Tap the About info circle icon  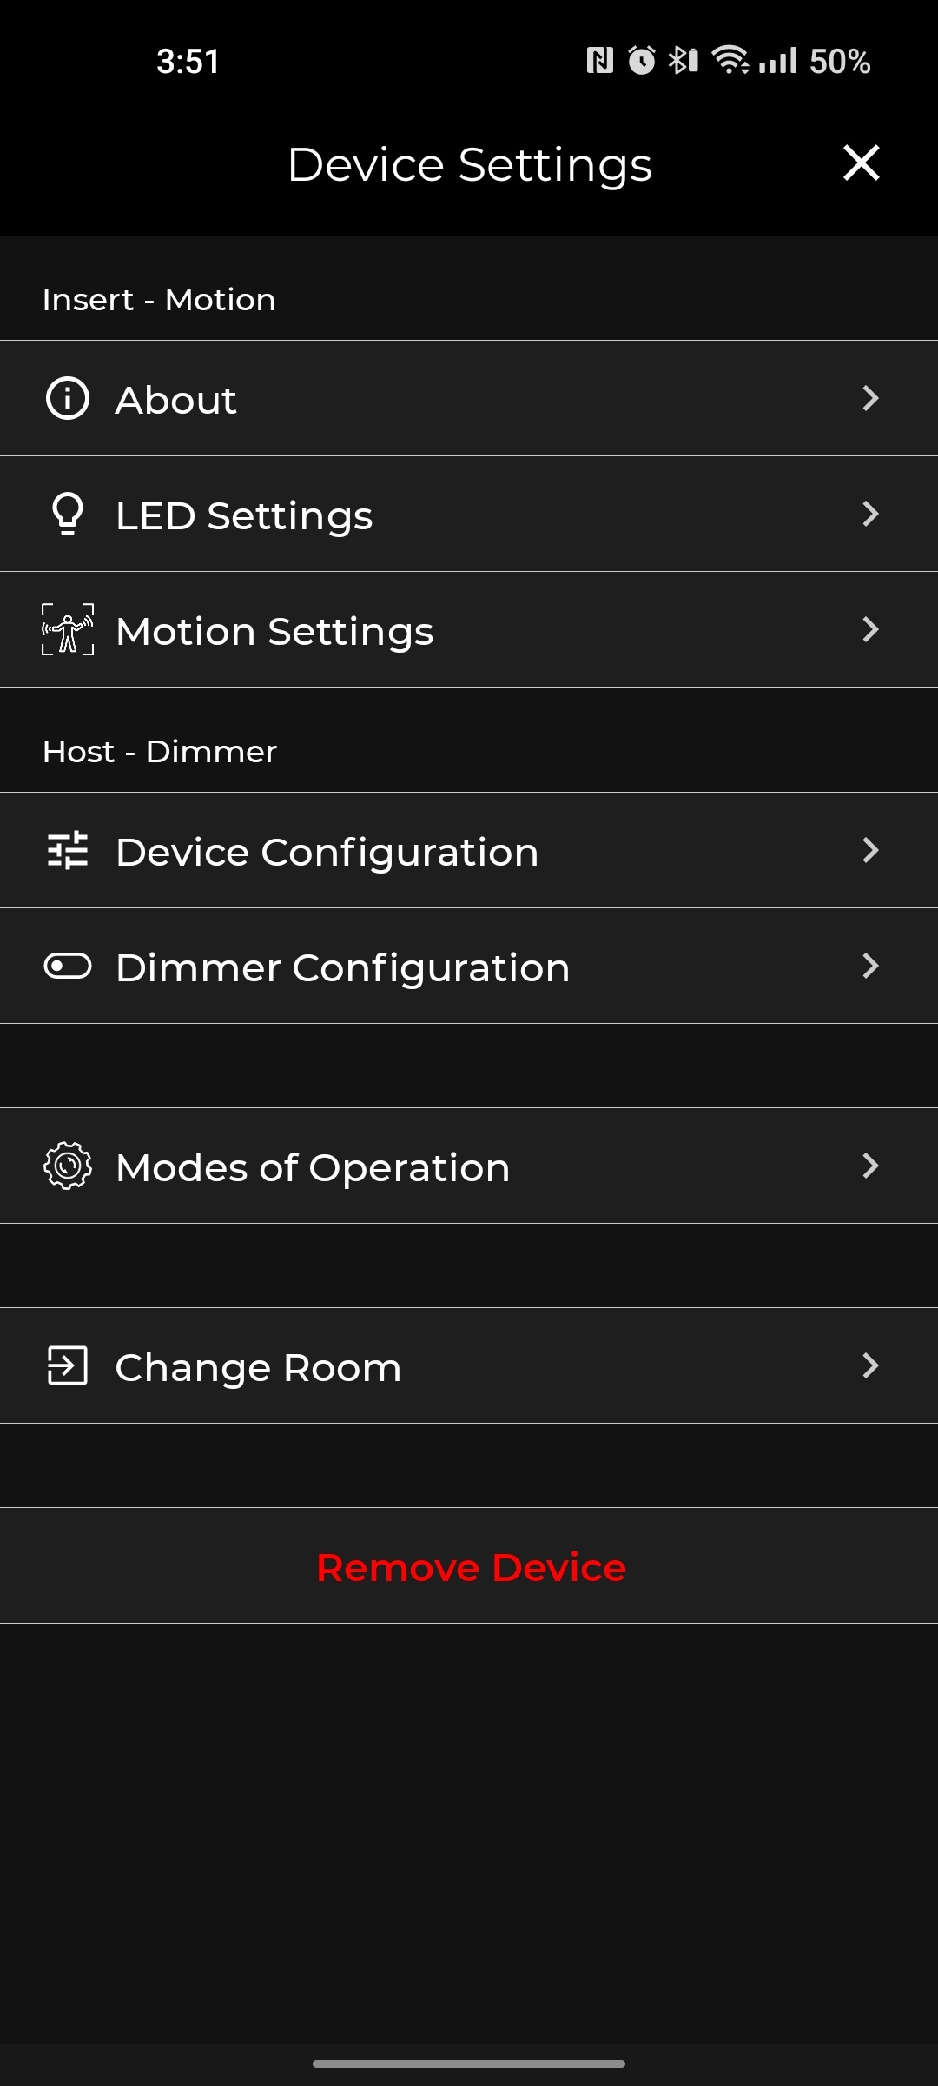(68, 399)
